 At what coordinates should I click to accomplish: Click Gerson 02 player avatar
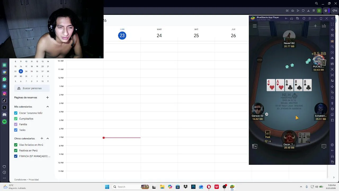[257, 109]
